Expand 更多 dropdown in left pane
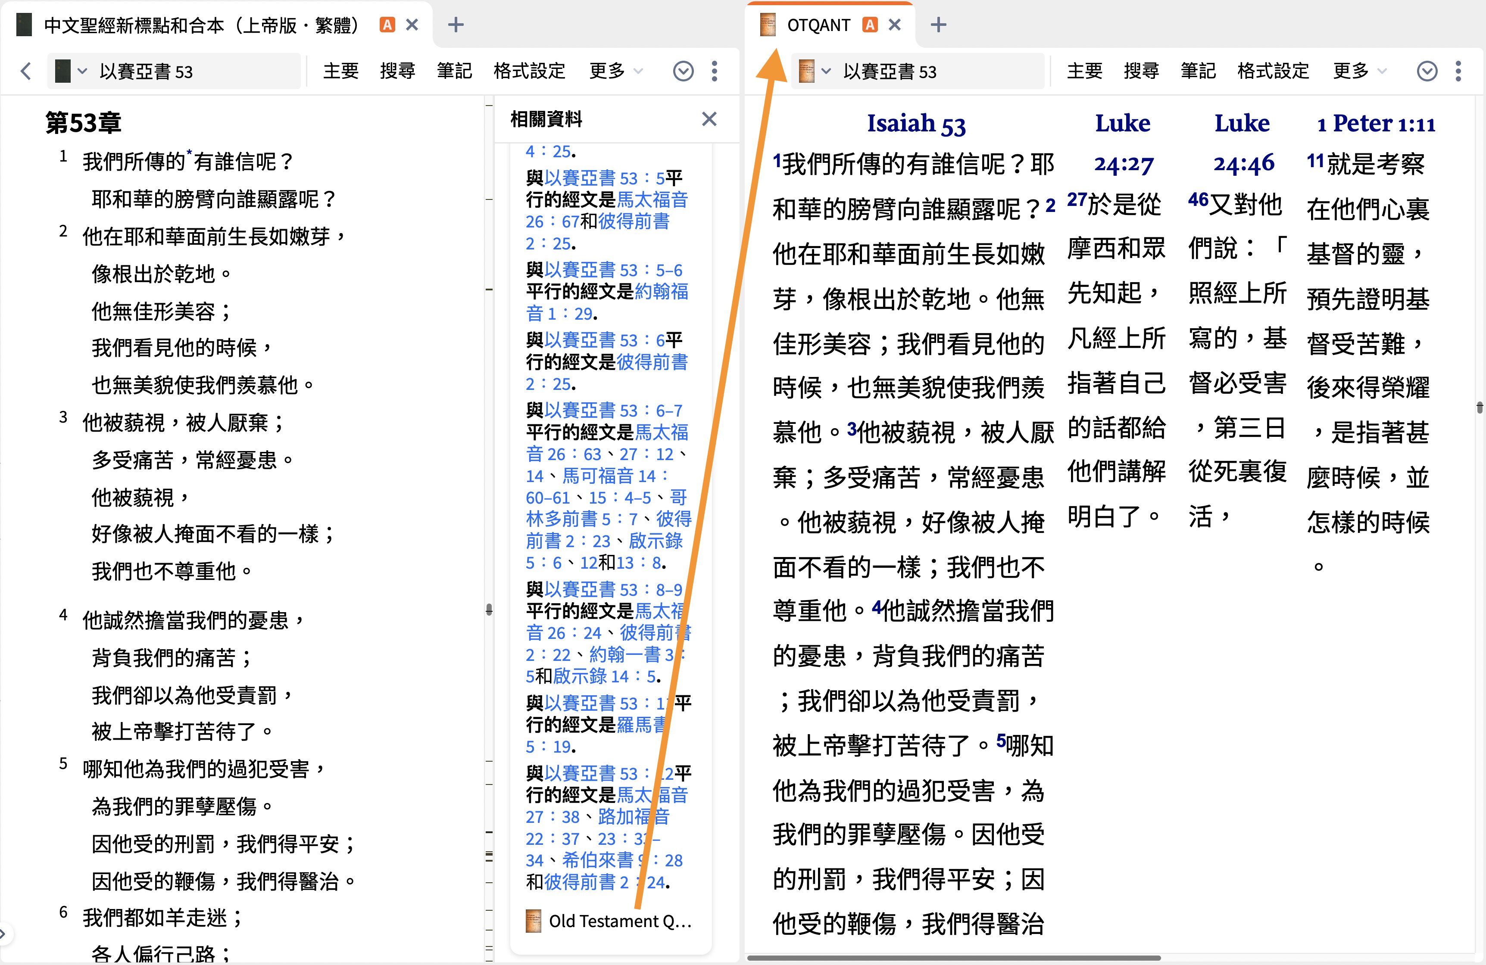 (x=615, y=71)
